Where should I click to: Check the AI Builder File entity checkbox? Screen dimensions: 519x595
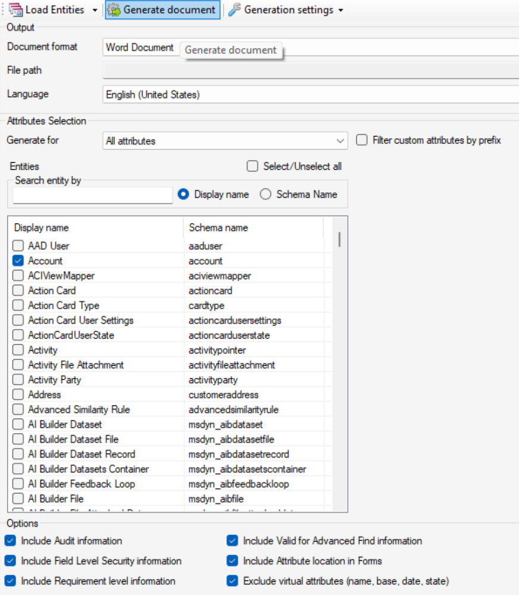[x=18, y=498]
